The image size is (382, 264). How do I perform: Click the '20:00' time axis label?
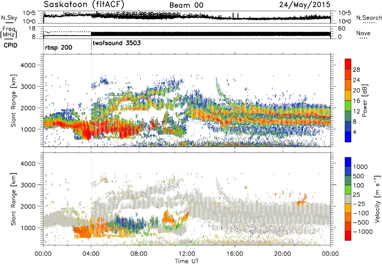tap(283, 254)
